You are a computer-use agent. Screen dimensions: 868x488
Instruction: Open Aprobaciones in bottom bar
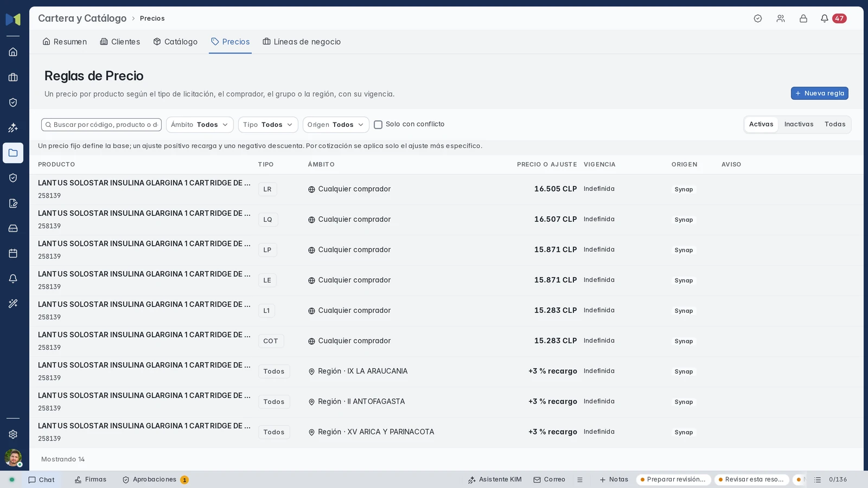pyautogui.click(x=155, y=480)
